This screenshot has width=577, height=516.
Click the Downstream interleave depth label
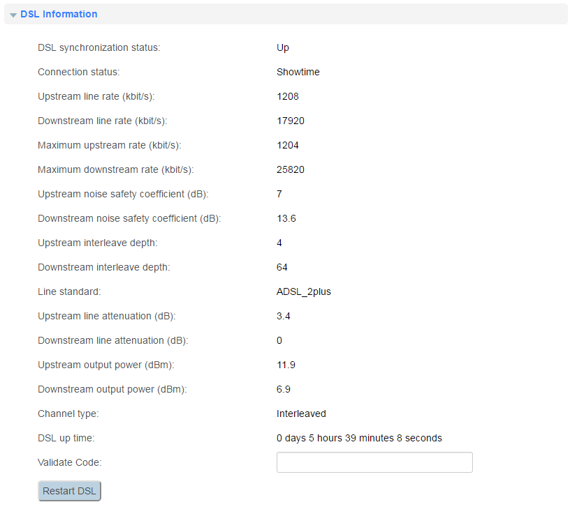(x=103, y=267)
